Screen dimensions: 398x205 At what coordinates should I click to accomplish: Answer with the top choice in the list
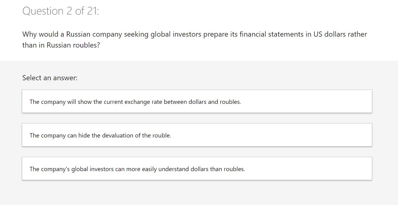pos(197,102)
